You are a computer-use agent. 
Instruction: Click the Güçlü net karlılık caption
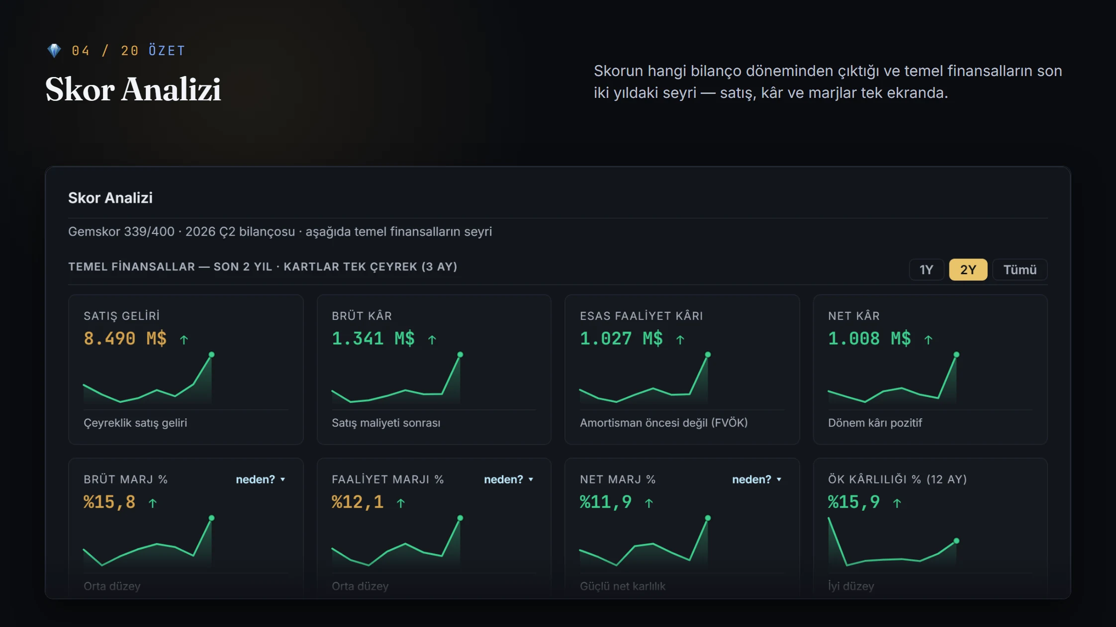623,586
